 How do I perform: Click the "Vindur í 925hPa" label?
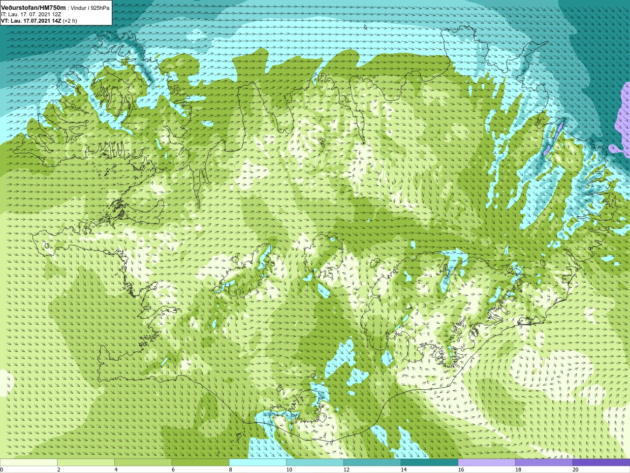(x=90, y=8)
